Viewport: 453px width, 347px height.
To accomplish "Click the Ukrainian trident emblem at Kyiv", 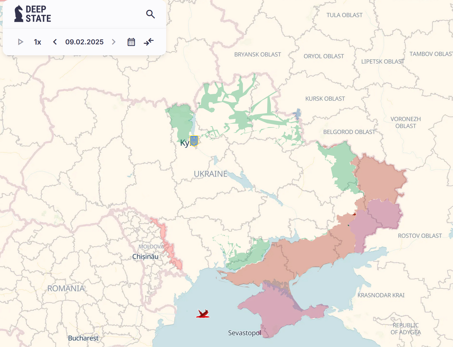I will 194,141.
